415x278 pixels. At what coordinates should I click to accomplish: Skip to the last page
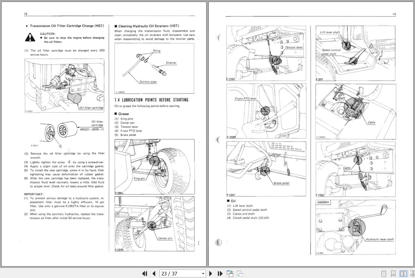220,273
